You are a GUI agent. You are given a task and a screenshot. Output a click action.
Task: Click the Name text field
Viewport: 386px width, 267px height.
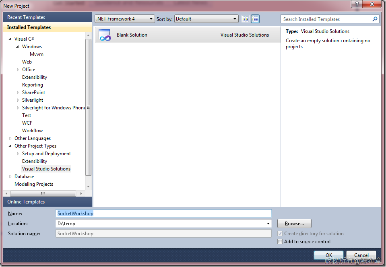click(163, 214)
